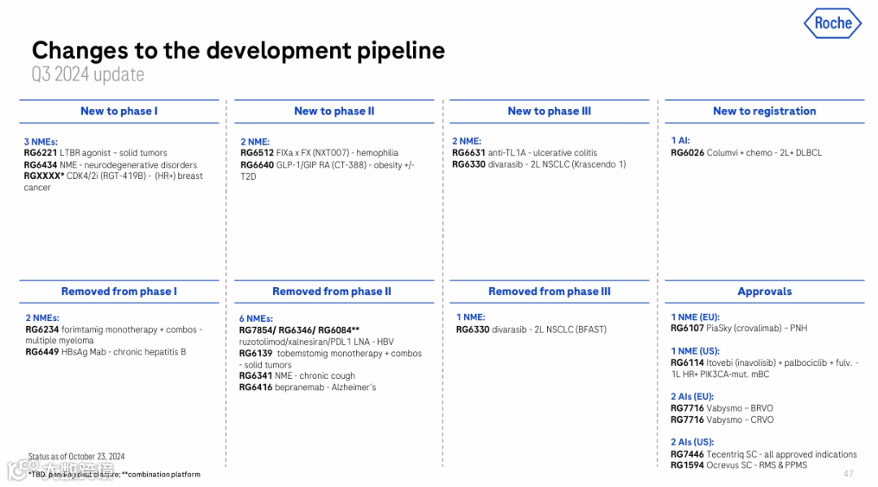Click the RG6114 Itovebi (inavolisib) entry

point(764,368)
